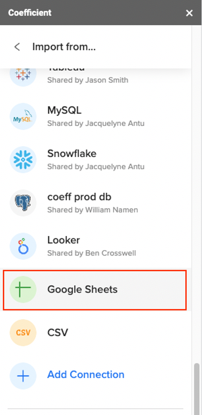Choose CSV as the import source

[57, 333]
